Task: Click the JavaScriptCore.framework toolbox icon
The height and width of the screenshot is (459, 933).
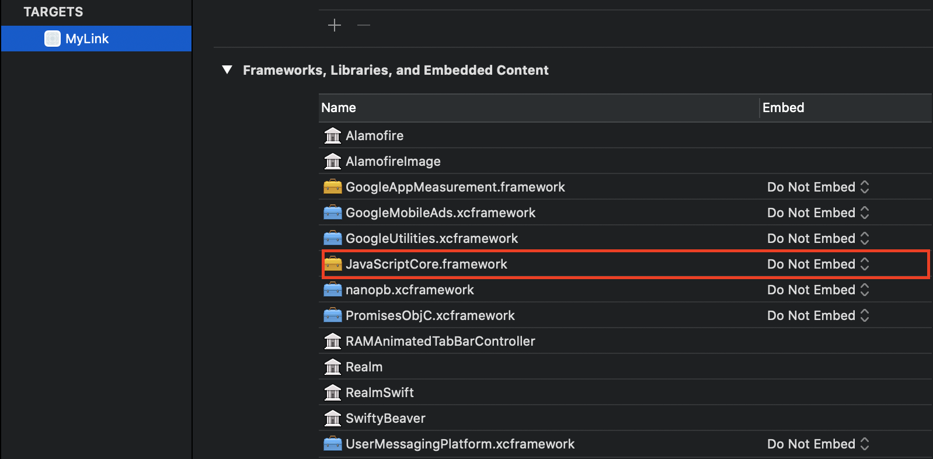Action: coord(333,264)
